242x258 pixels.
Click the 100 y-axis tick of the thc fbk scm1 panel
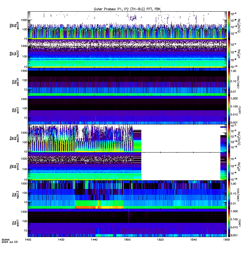click(x=25, y=221)
